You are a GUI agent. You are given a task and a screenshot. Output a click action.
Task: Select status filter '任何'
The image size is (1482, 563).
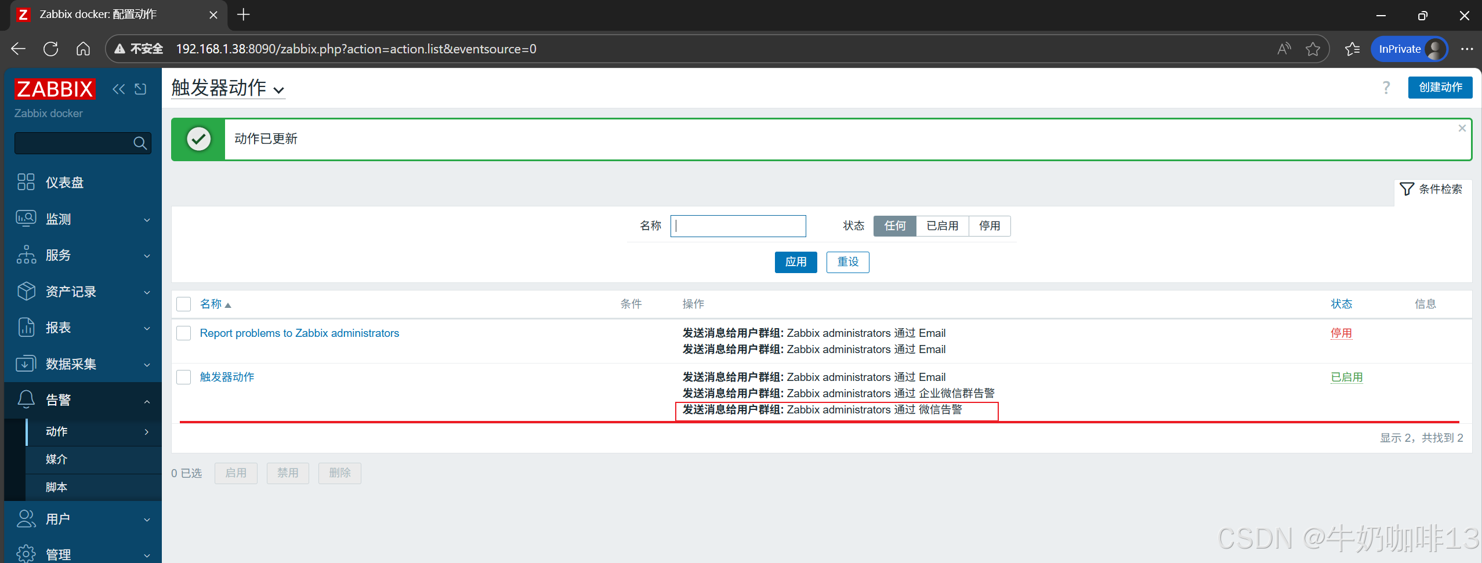894,226
